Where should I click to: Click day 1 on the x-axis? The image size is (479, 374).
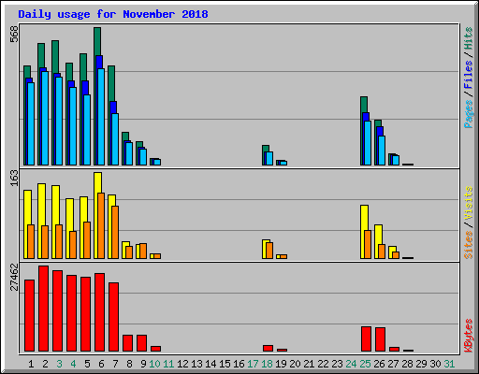[x=31, y=364]
